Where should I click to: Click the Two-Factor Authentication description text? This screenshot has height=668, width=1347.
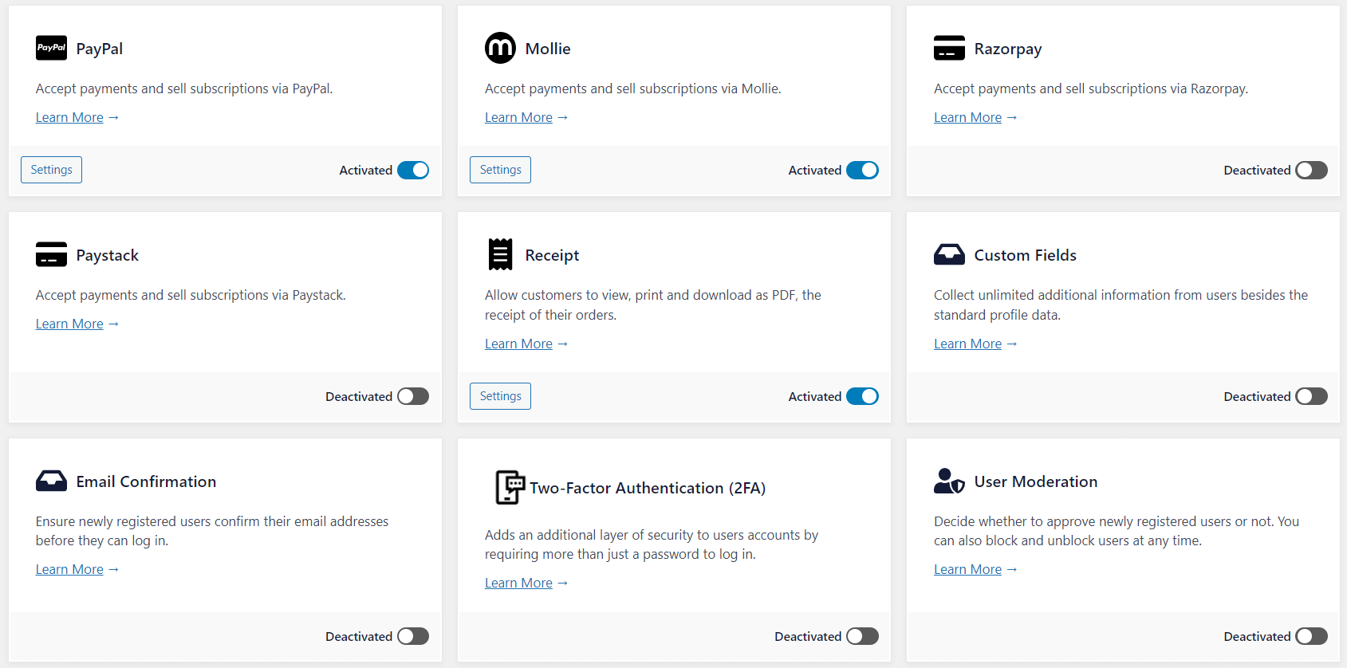coord(652,544)
